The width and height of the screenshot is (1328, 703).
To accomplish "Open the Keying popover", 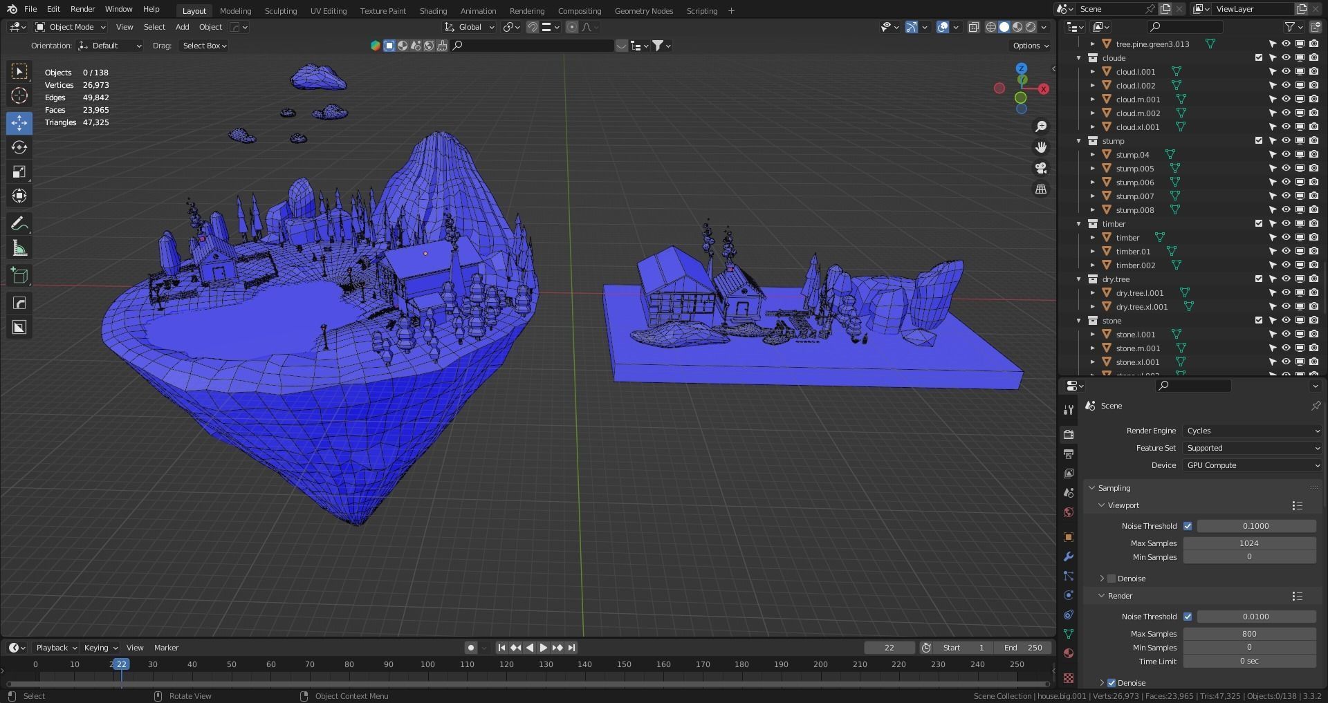I will coord(100,648).
